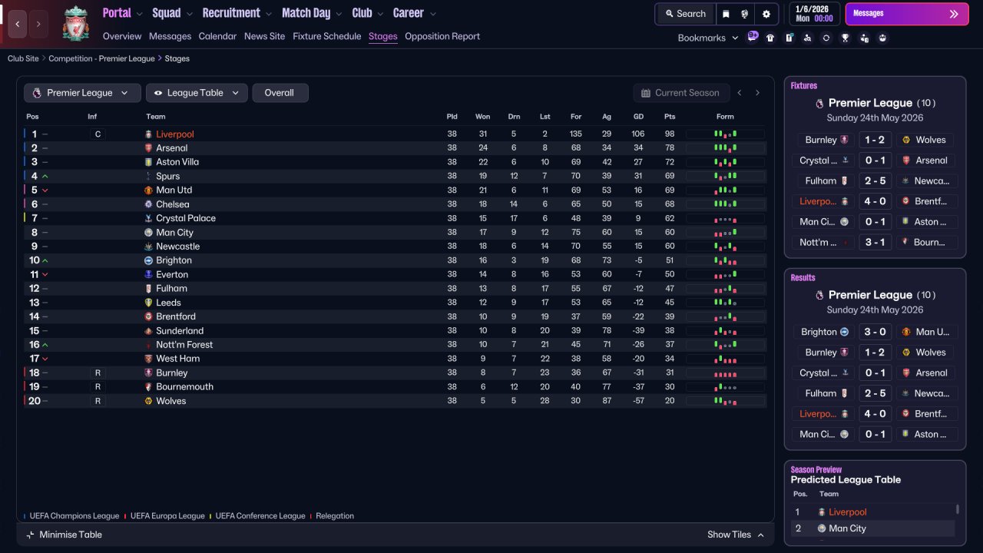Switch to the Opposition Report tab
Screen dimensions: 983x553
(x=442, y=36)
